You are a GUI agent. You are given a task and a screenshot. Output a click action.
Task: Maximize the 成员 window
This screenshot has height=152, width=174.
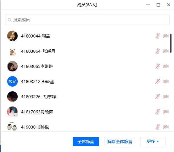coord(158,5)
